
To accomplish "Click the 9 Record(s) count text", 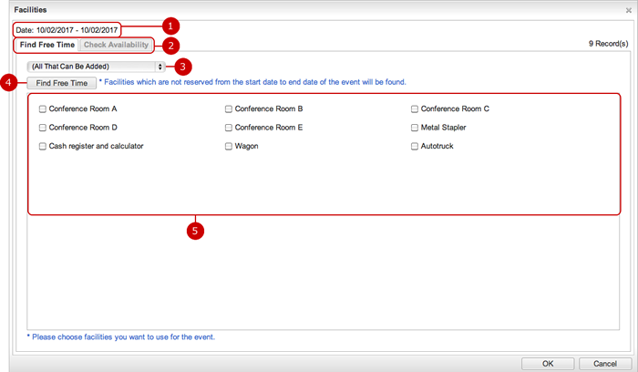I will click(609, 44).
